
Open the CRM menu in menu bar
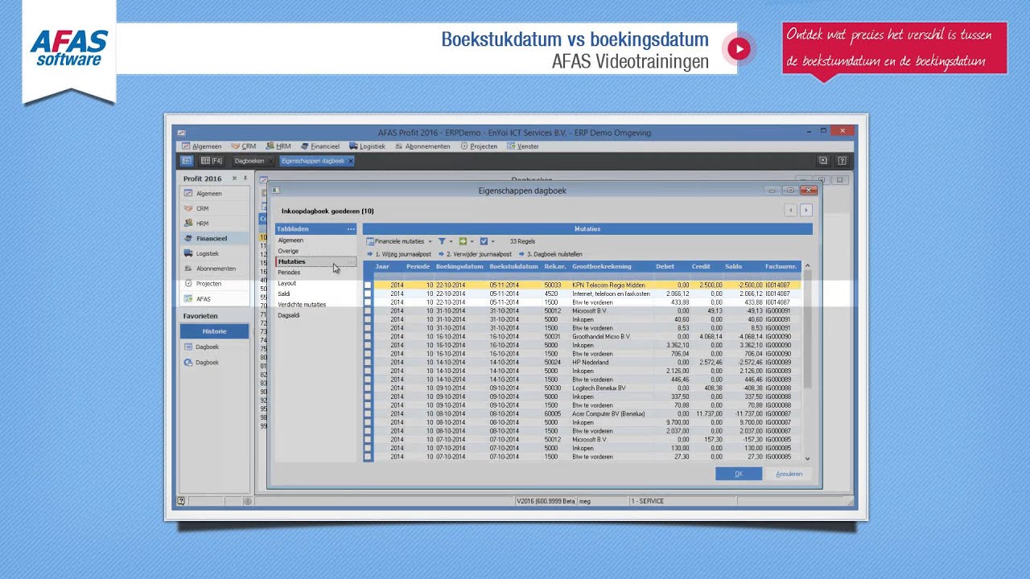[243, 146]
